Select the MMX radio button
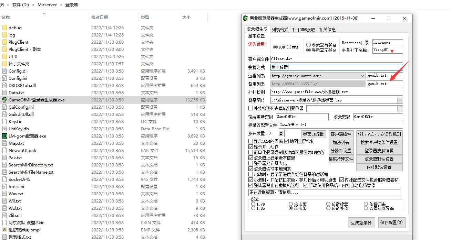The height and width of the screenshot is (240, 451). click(289, 47)
